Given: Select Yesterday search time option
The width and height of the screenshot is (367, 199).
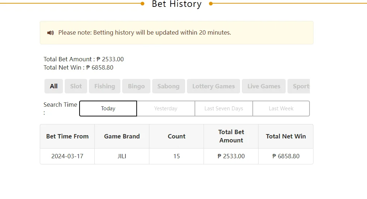Looking at the screenshot, I should click(x=166, y=109).
